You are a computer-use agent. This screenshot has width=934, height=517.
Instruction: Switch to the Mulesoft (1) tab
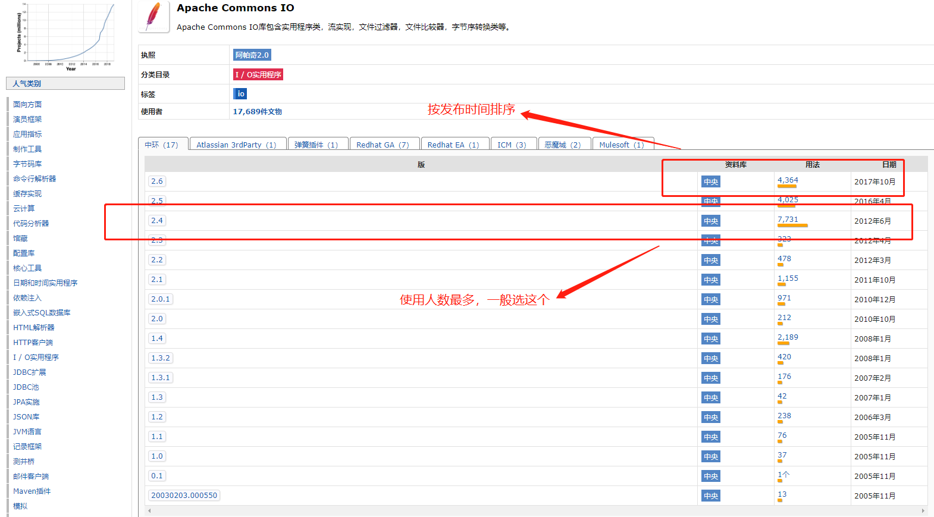pyautogui.click(x=622, y=145)
